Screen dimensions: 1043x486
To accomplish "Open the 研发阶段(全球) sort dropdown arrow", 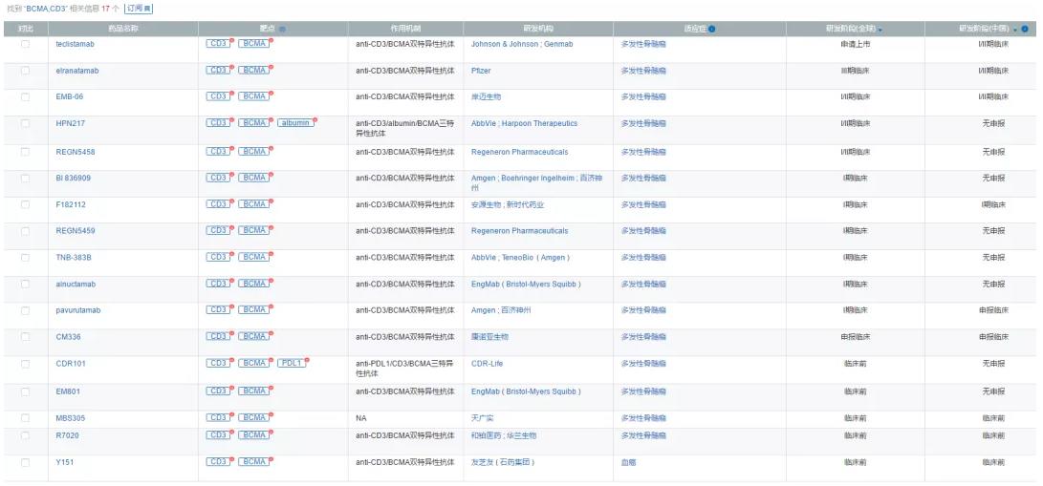I will (x=880, y=29).
